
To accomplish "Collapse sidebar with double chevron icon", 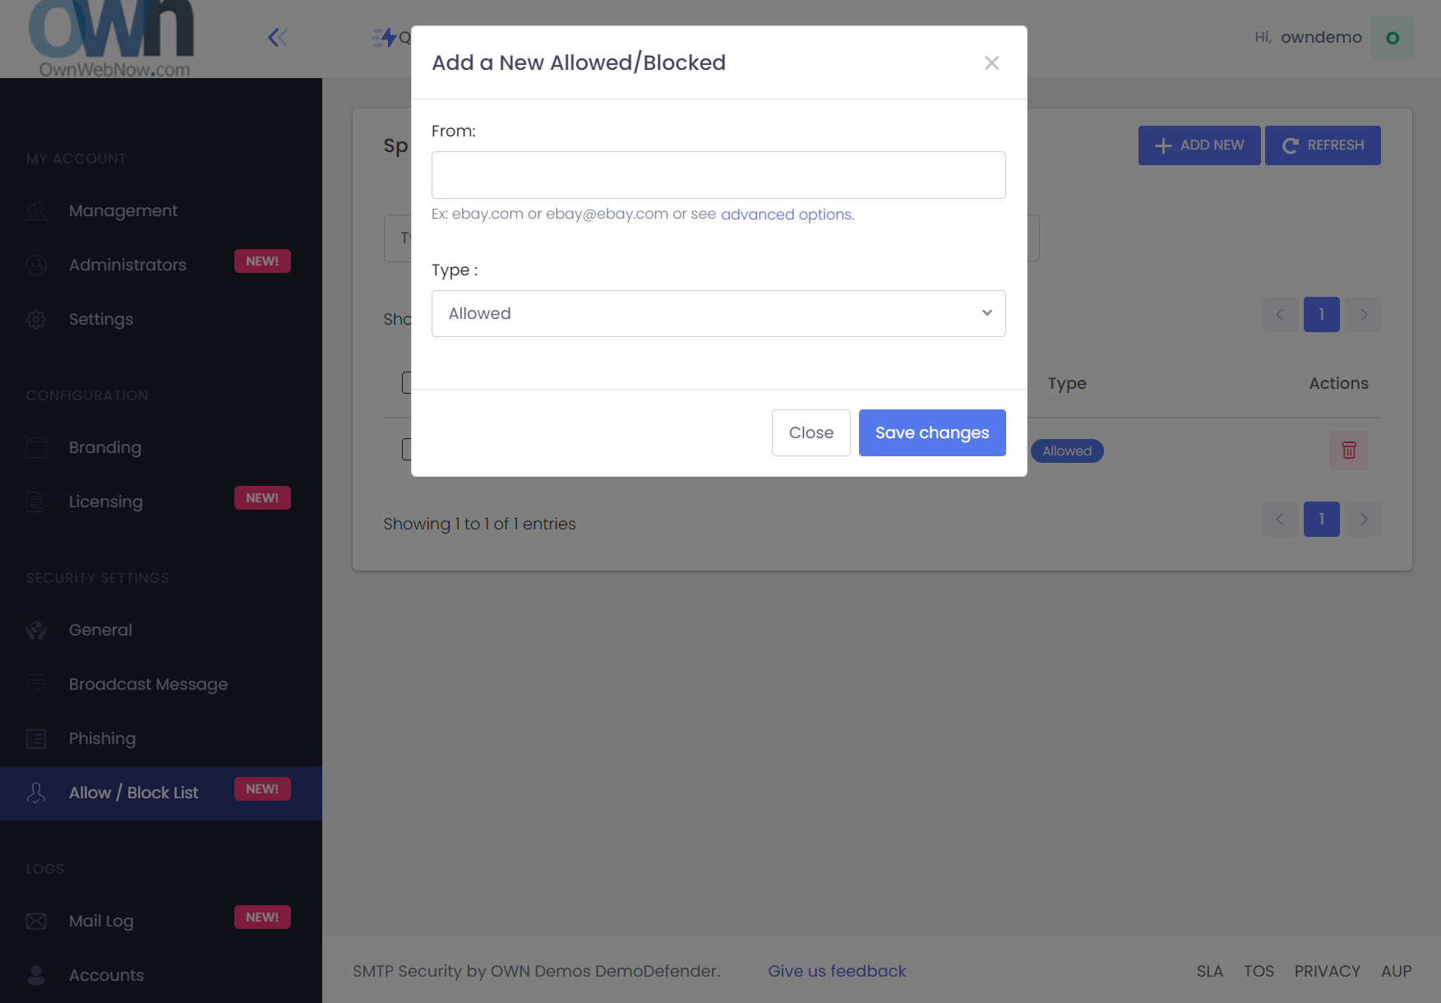I will tap(278, 38).
